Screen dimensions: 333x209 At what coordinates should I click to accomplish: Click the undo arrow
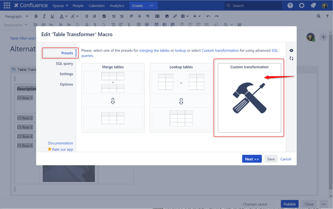pyautogui.click(x=208, y=16)
